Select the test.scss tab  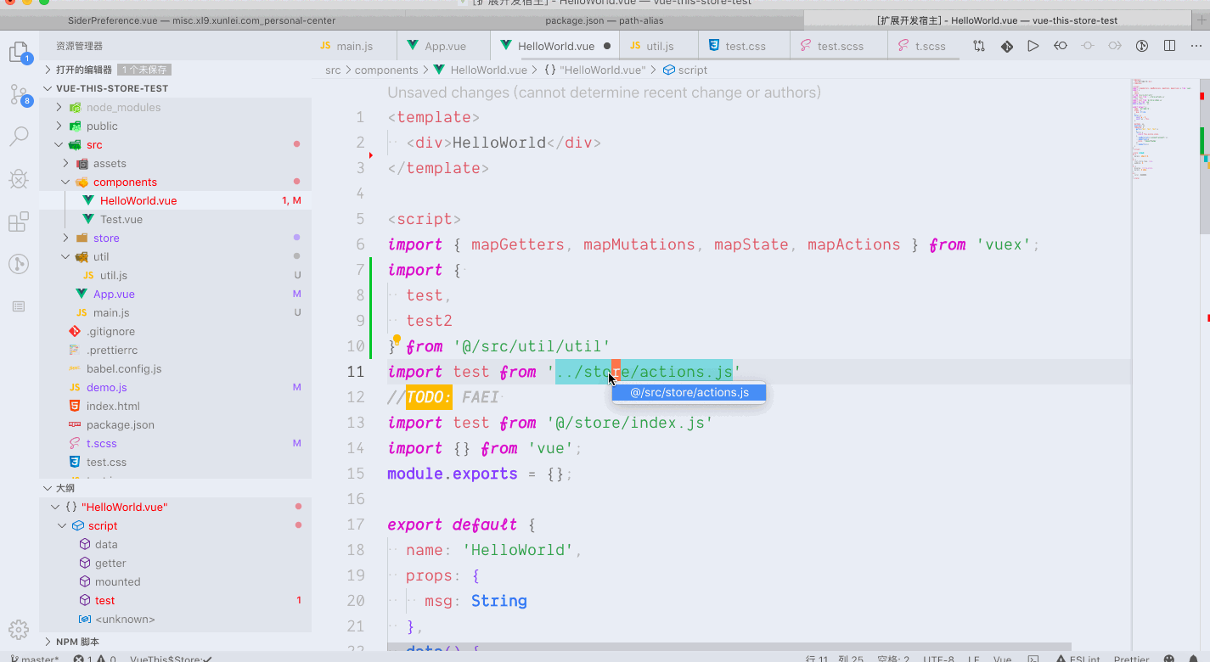(838, 46)
